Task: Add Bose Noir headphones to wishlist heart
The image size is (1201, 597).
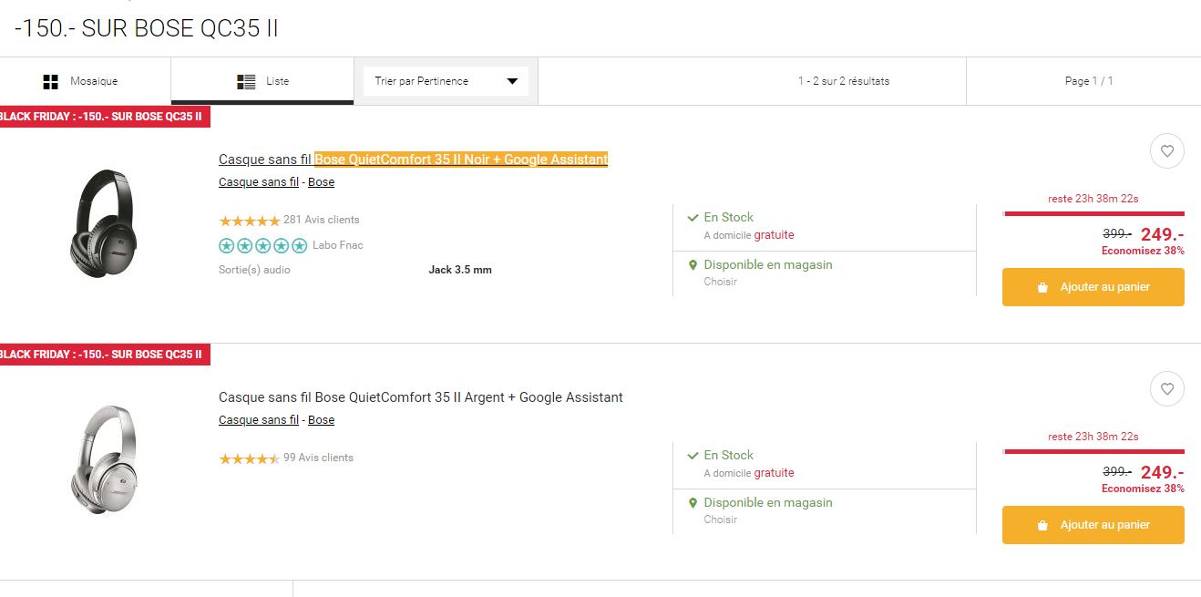Action: tap(1166, 151)
